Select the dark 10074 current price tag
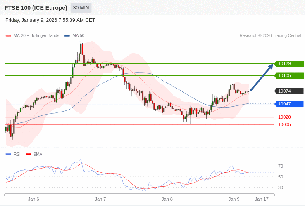The width and height of the screenshot is (305, 206). coord(288,91)
